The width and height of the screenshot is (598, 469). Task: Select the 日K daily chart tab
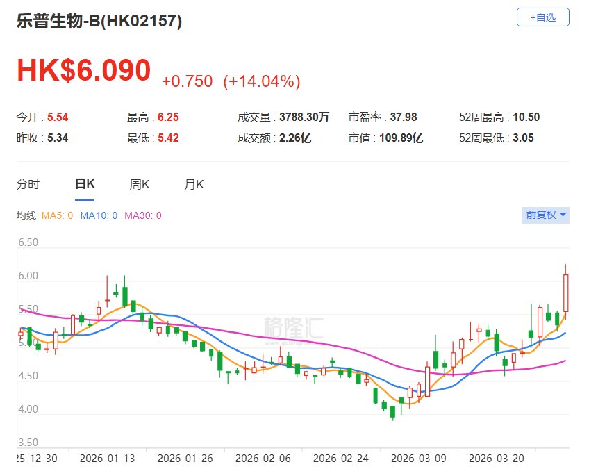(85, 184)
